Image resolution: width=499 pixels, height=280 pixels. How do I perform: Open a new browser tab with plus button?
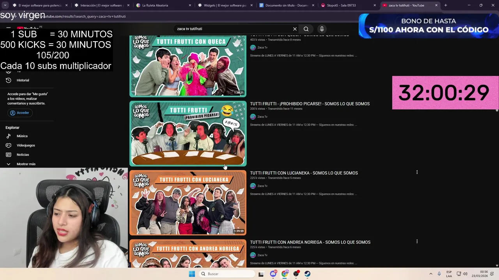click(x=446, y=5)
